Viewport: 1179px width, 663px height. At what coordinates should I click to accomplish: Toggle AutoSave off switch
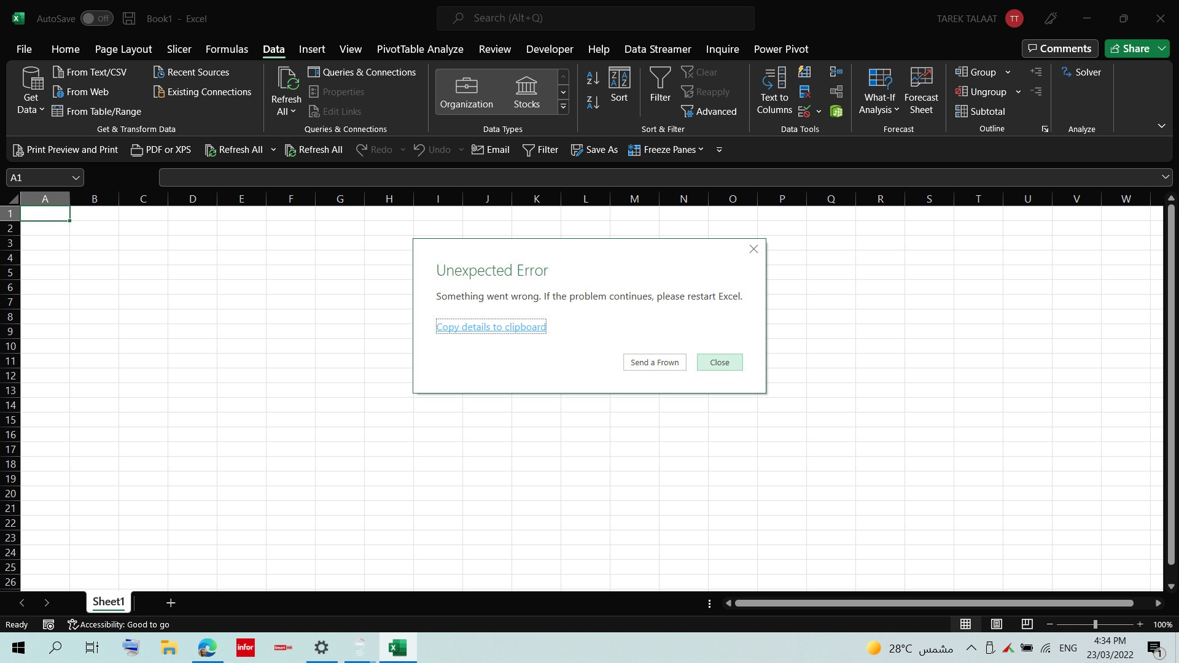[x=96, y=18]
